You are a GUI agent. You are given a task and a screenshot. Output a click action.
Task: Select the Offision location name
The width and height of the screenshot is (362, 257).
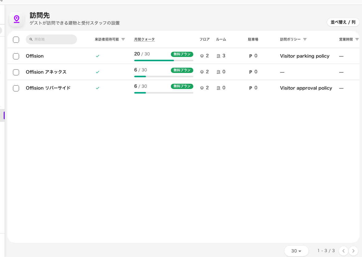(x=34, y=56)
